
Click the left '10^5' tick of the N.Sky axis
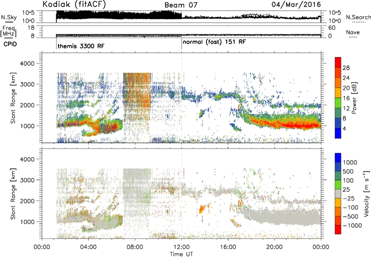tap(28, 13)
